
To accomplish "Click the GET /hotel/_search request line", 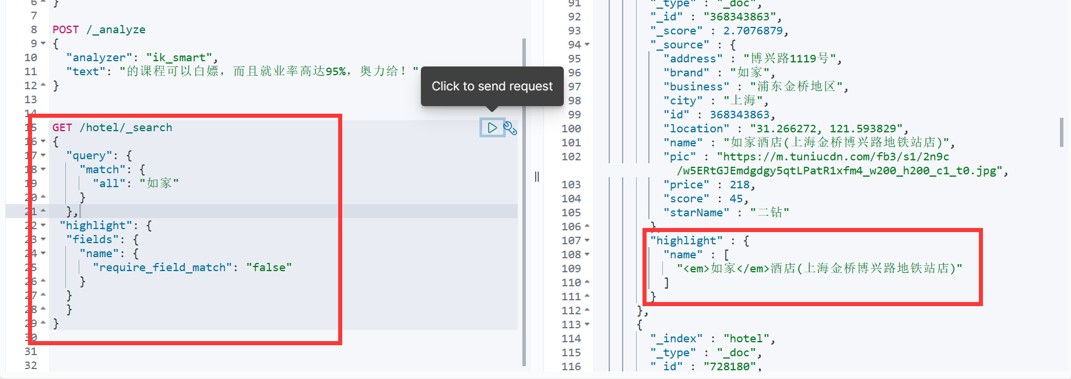I will click(x=113, y=128).
